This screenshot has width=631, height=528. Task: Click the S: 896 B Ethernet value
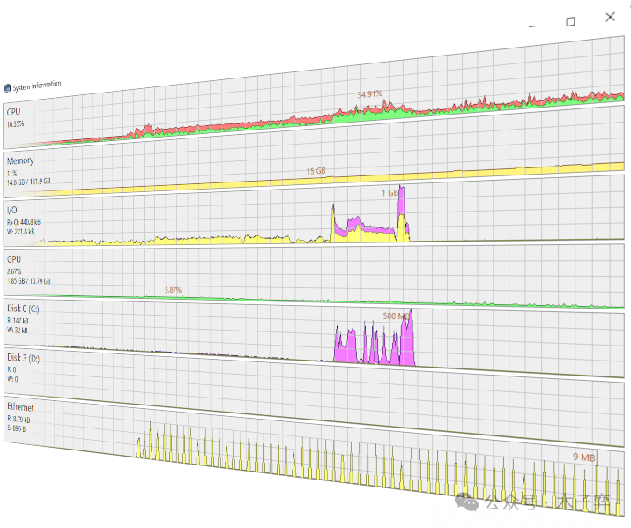tap(16, 428)
